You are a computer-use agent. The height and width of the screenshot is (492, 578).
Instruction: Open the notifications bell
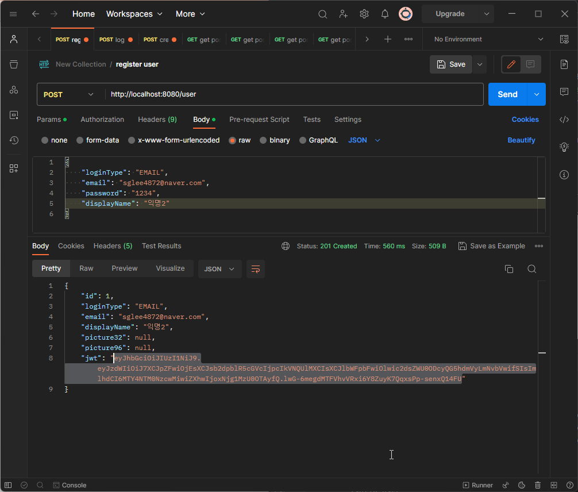pos(385,14)
